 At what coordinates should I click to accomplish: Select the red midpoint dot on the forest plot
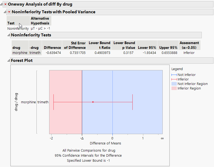[93, 102]
